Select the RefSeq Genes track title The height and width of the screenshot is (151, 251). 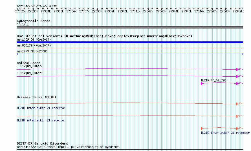(x=28, y=63)
